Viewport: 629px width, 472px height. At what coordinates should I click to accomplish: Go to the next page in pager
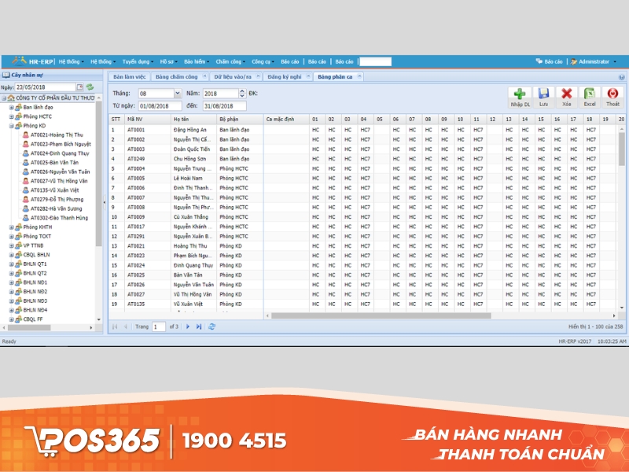coord(188,326)
